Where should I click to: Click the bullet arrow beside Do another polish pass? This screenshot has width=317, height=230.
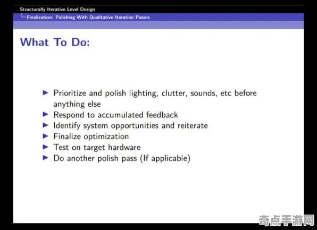click(46, 158)
